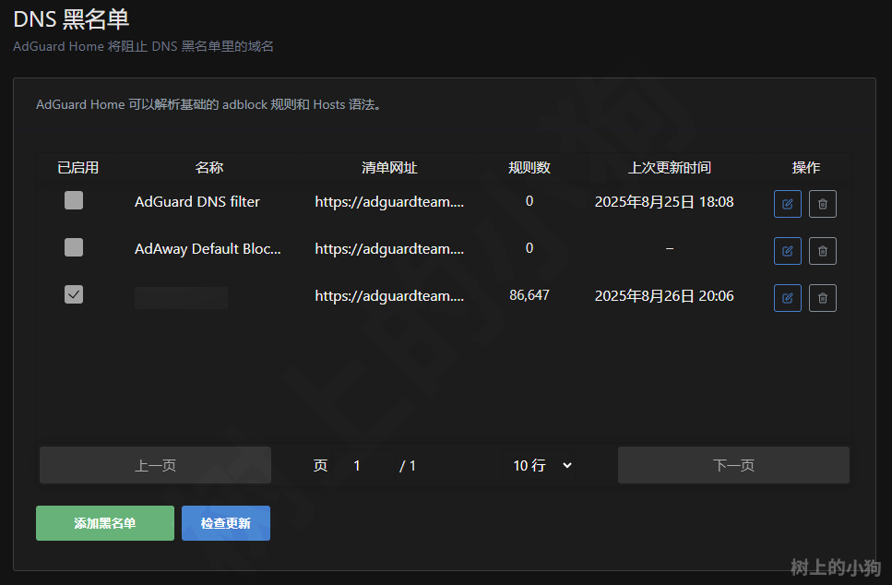Select the 86,647 rules count cell

tap(529, 294)
